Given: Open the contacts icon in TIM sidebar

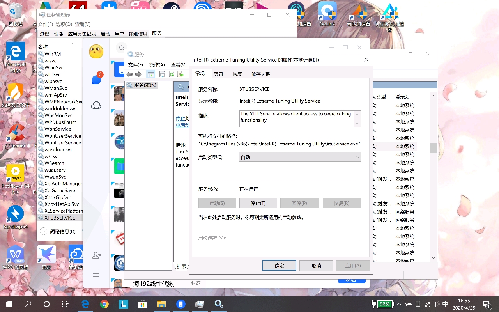Looking at the screenshot, I should point(96,255).
